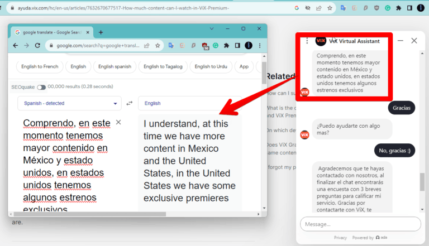This screenshot has width=429, height=246.
Task: Toggle the SEOquake switch
Action: 41,87
